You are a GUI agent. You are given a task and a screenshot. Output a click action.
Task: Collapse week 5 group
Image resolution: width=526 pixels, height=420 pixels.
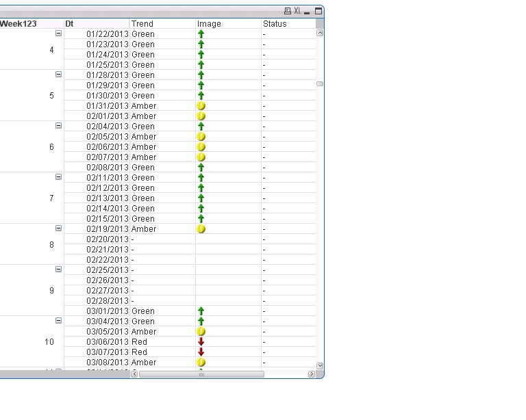(58, 75)
